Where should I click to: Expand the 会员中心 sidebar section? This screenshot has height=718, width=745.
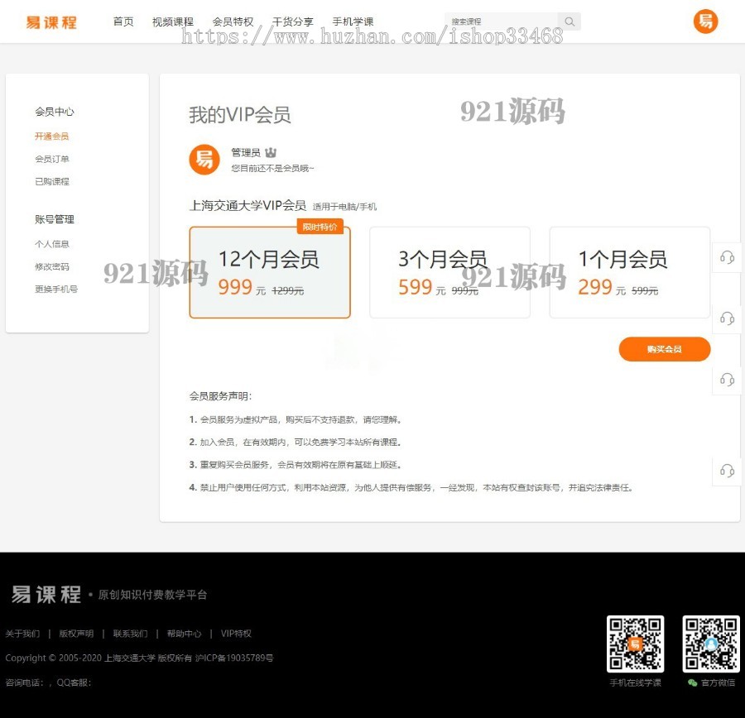coord(55,112)
